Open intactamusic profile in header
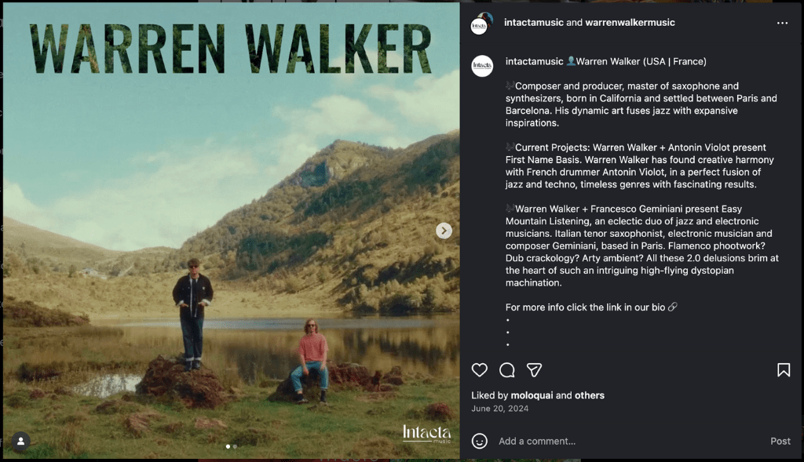Viewport: 804px width, 462px height. pyautogui.click(x=534, y=23)
